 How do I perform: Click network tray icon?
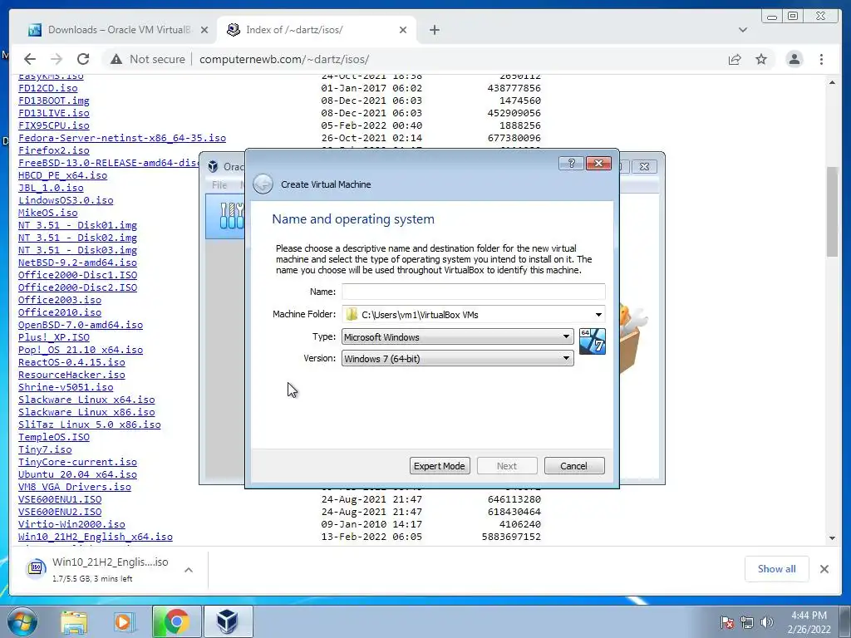pyautogui.click(x=747, y=622)
